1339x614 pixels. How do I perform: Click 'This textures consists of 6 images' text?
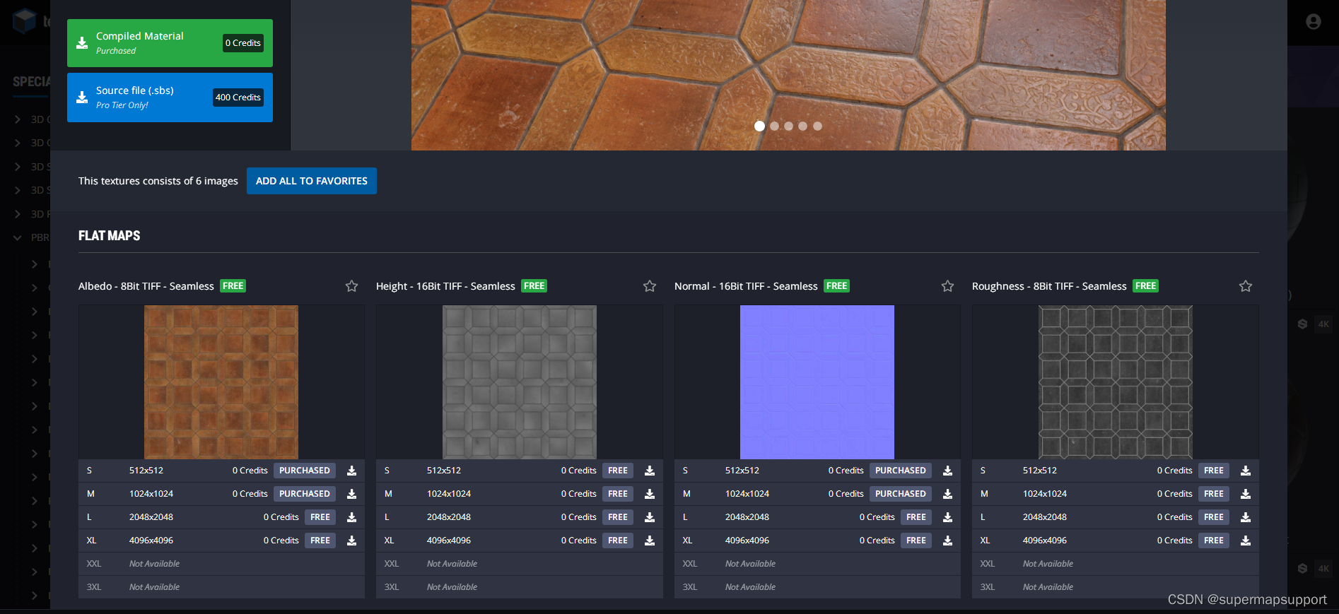(x=158, y=181)
